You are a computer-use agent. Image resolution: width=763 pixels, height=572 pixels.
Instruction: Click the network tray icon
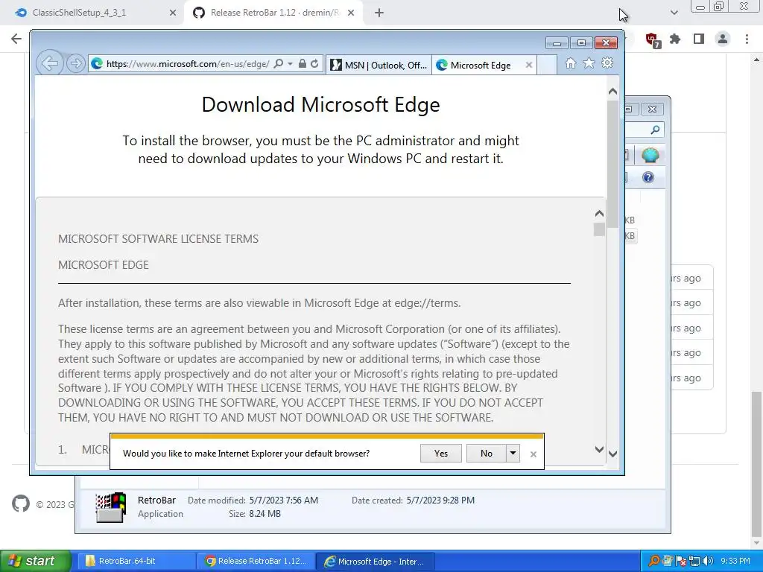point(694,561)
